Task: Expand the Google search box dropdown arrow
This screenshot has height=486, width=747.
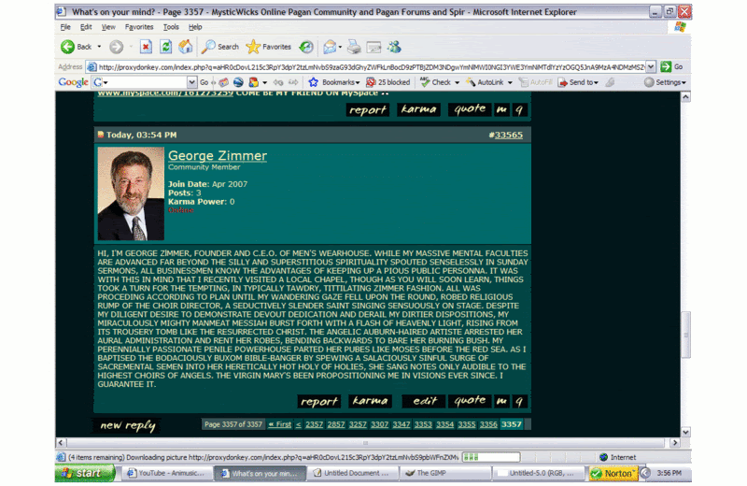Action: [x=191, y=82]
